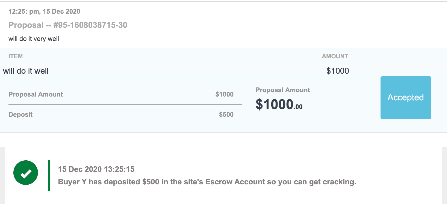The image size is (448, 207).
Task: Click the green vertical bar beside the notification
Action: [x=49, y=176]
